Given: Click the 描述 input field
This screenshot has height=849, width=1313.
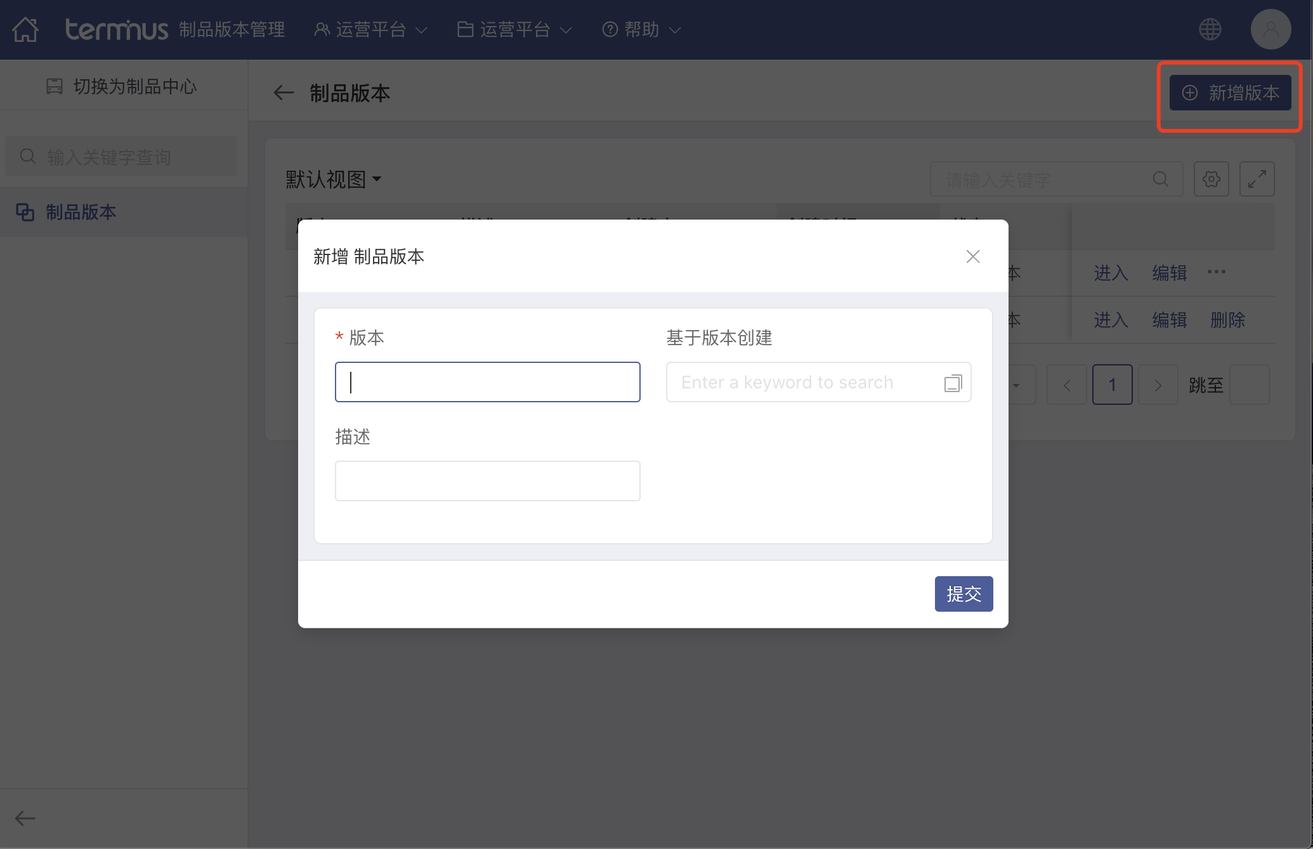Looking at the screenshot, I should 488,481.
